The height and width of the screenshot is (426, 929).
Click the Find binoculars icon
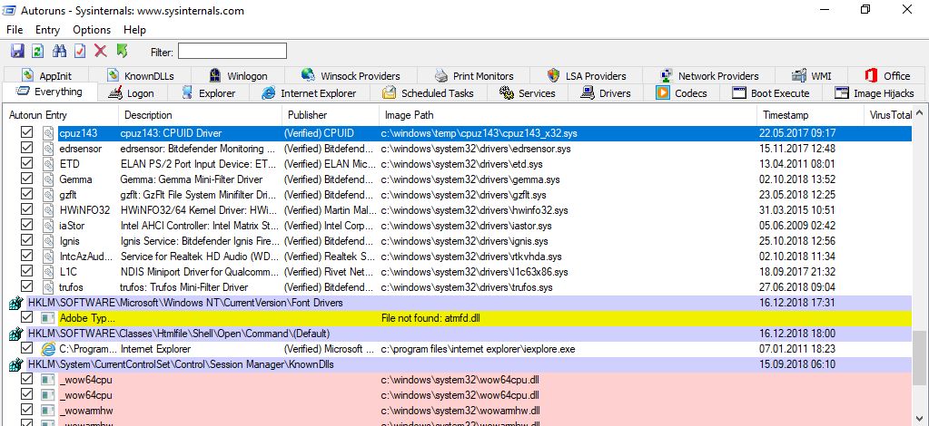(x=59, y=51)
